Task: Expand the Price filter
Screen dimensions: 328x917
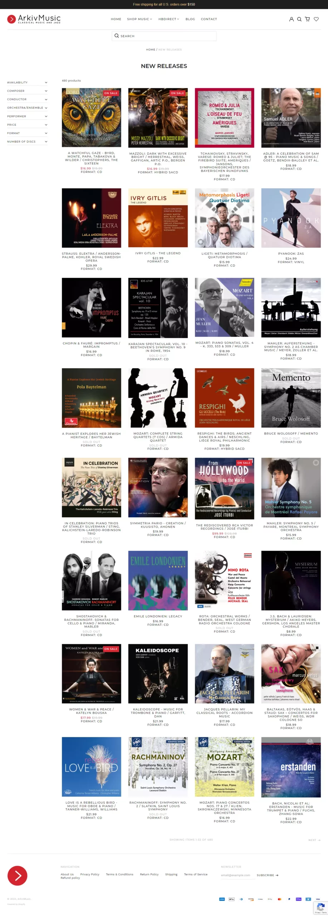Action: click(x=27, y=125)
